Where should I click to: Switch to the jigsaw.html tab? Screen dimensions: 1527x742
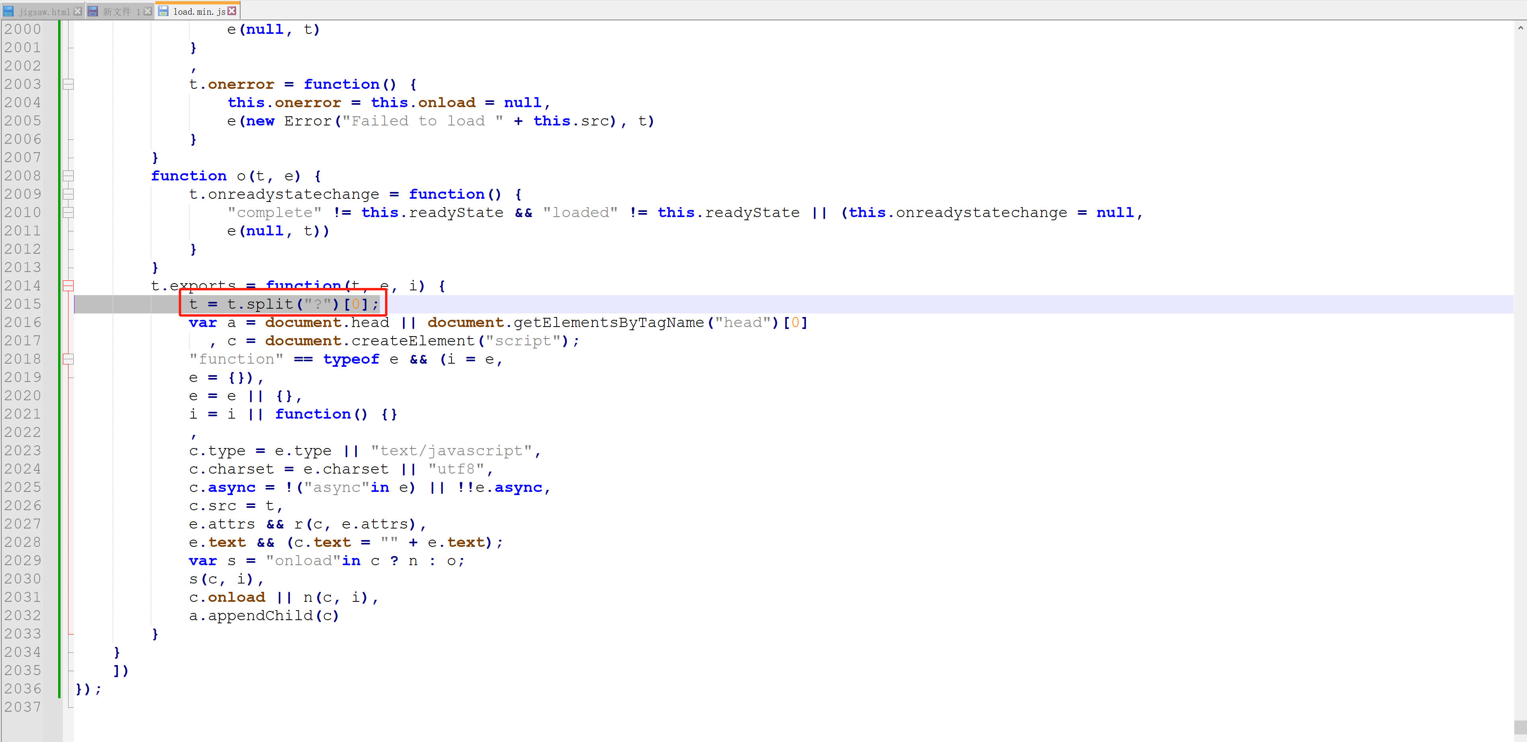pos(42,11)
